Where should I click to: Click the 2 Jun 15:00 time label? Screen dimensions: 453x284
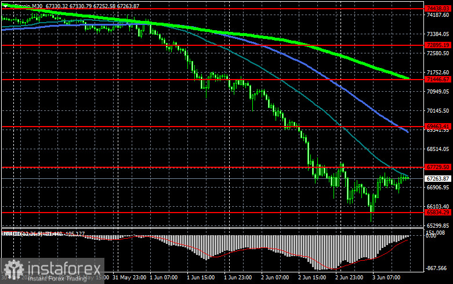pyautogui.click(x=312, y=278)
